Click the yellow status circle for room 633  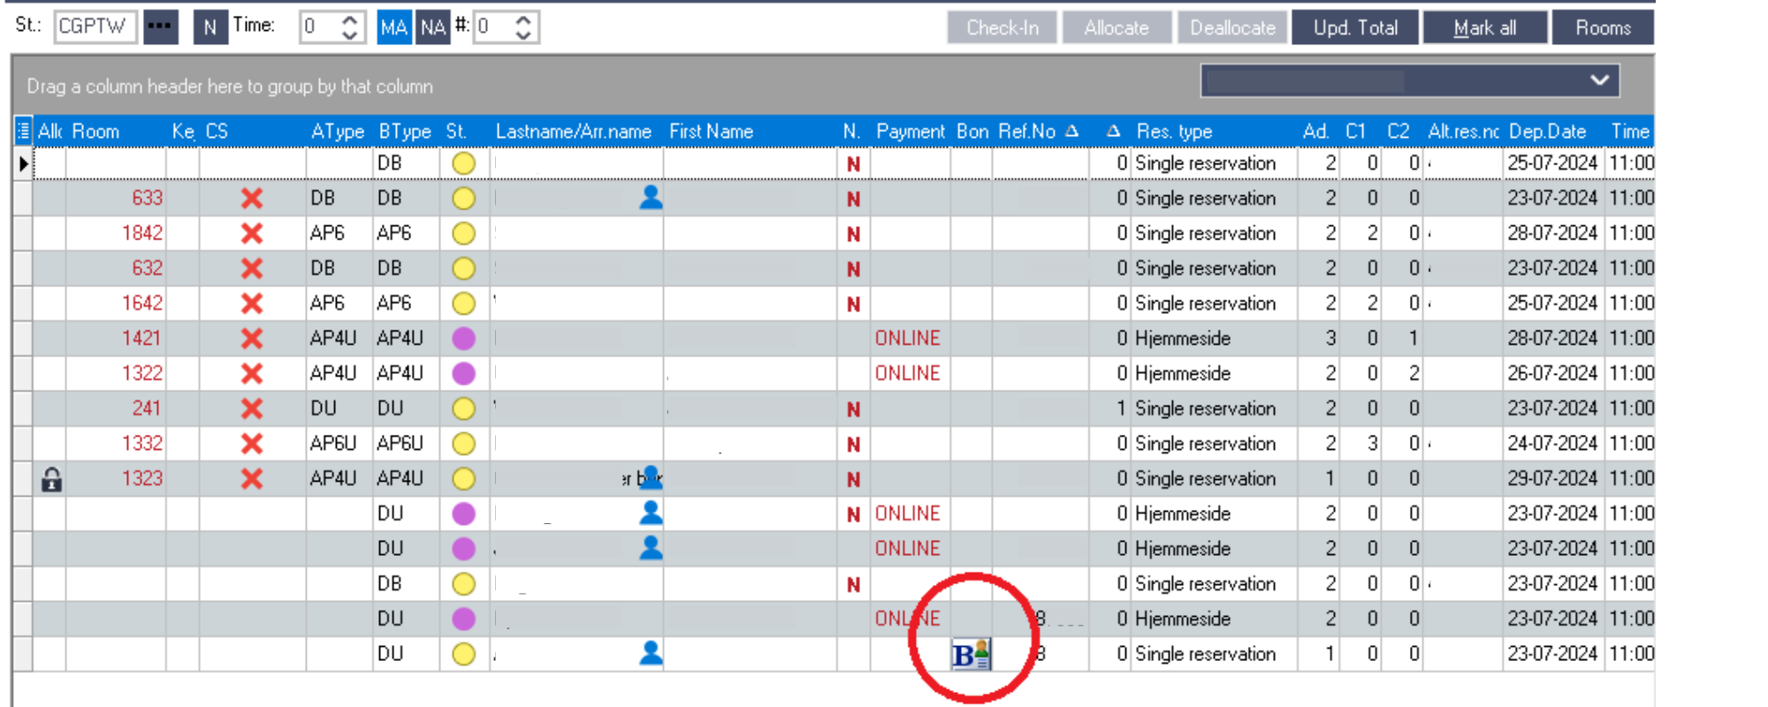click(463, 198)
